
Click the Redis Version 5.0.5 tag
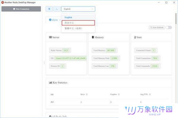click(x=60, y=50)
